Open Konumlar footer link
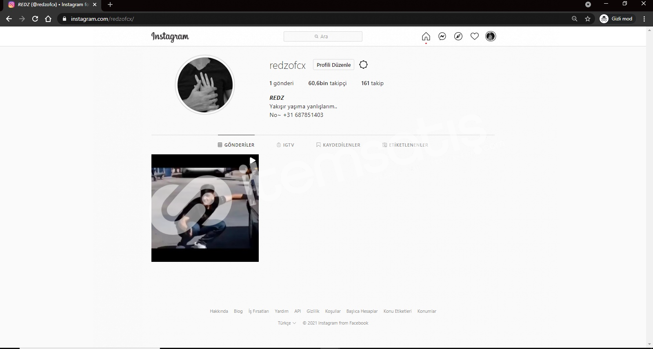The width and height of the screenshot is (653, 349). click(x=427, y=311)
